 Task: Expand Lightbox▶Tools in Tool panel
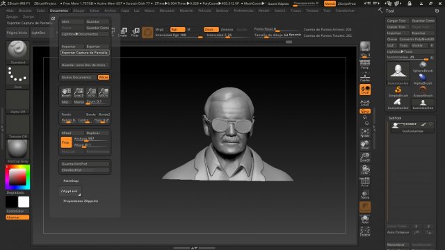coord(410,51)
